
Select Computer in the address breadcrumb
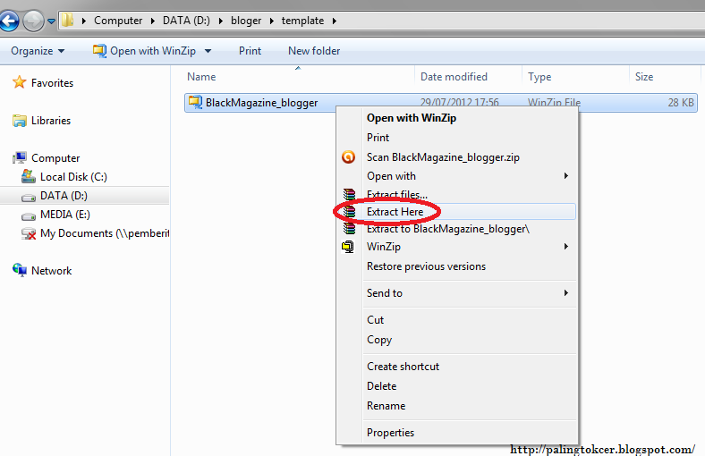point(118,21)
